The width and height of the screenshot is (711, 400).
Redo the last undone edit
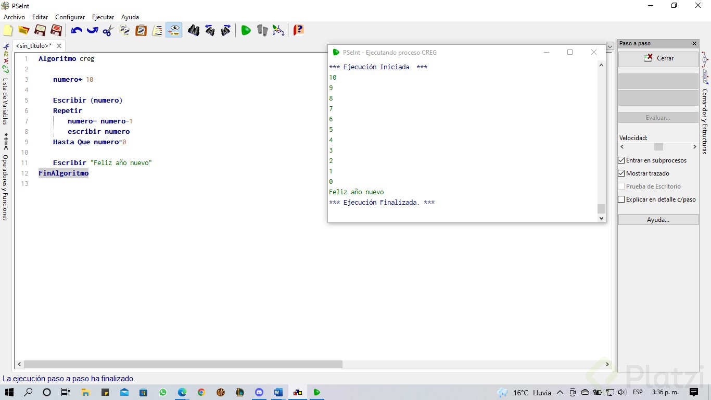tap(93, 30)
